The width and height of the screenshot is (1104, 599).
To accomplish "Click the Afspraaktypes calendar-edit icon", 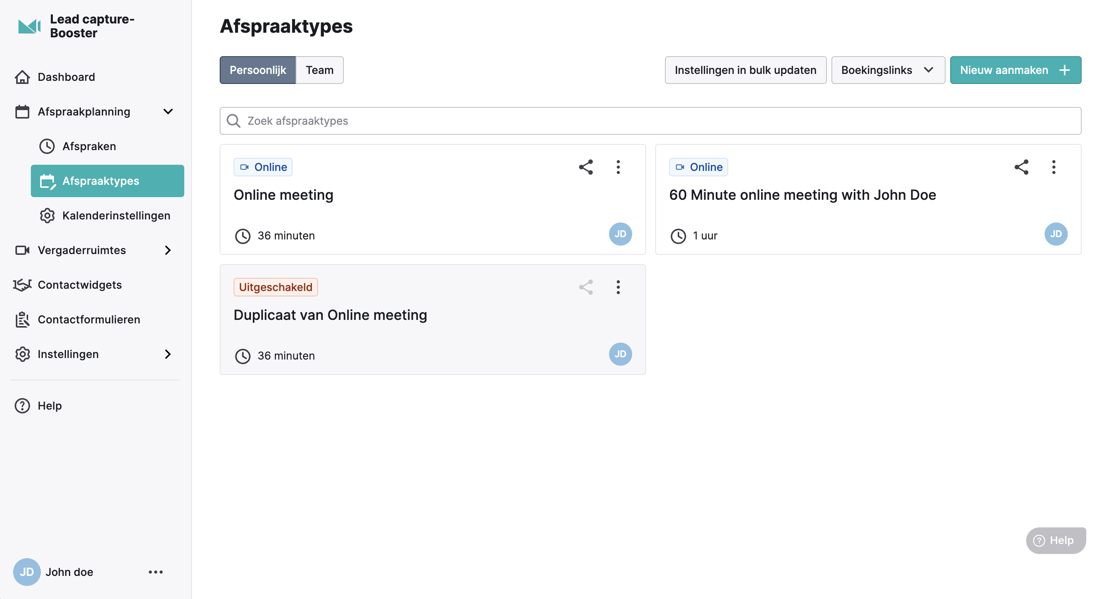I will [47, 181].
